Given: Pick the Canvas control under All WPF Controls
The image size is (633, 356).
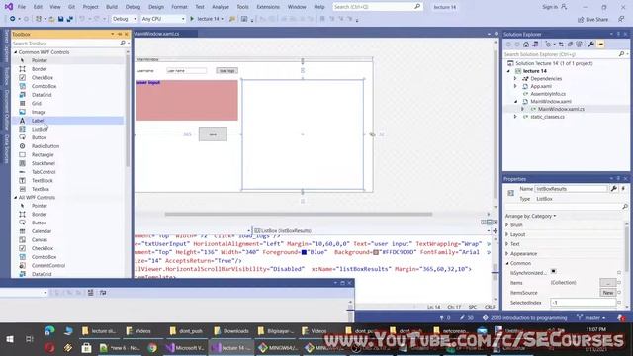Looking at the screenshot, I should (40, 239).
